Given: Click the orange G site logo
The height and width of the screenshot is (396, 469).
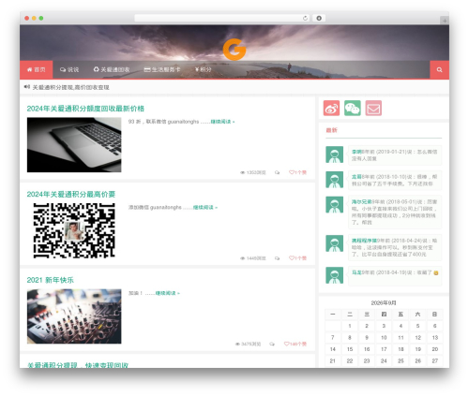Looking at the screenshot, I should [234, 50].
